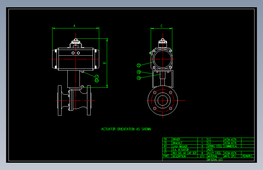Image resolution: width=263 pixels, height=170 pixels.
Task: Click S.S material in the BRACKET row
Action: [x=215, y=143]
